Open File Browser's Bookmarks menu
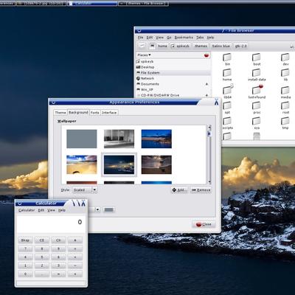295x295 pixels. click(x=184, y=38)
